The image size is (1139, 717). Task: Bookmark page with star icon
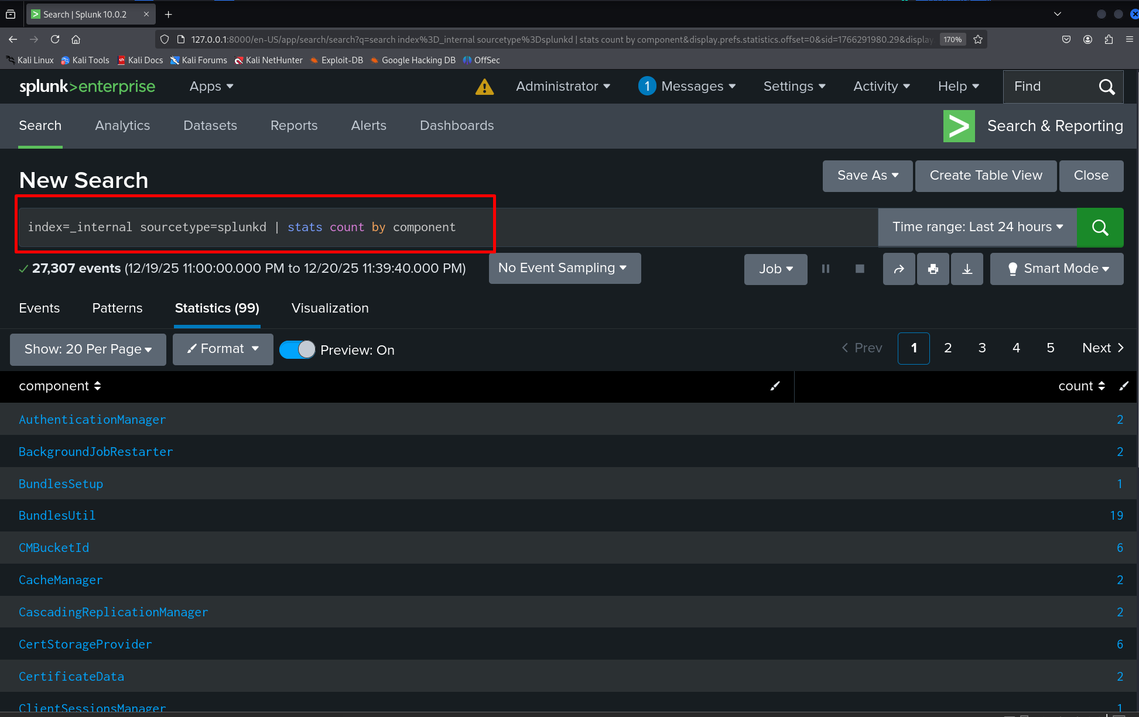click(x=977, y=39)
